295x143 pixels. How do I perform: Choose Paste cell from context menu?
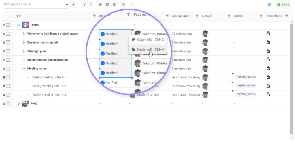coord(148,49)
